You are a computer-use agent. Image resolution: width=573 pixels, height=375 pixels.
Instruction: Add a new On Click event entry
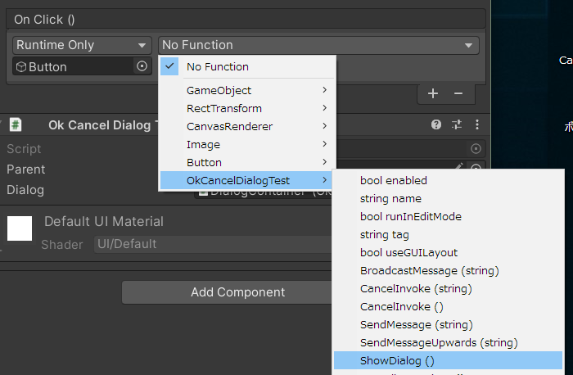click(x=433, y=93)
